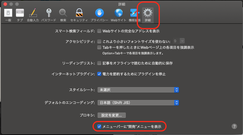Enable Webサイトの完全なアドレスを表示 checkbox

click(99, 31)
